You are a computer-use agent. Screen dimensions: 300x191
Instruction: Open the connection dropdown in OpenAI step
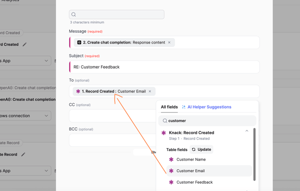coord(25,116)
